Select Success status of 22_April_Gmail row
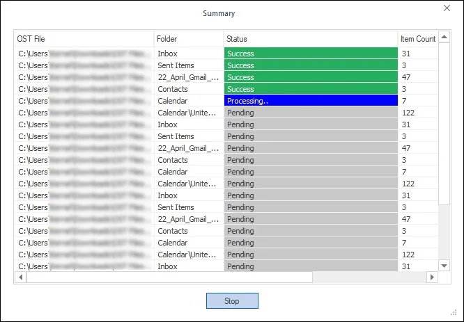The height and width of the screenshot is (322, 464). click(311, 77)
